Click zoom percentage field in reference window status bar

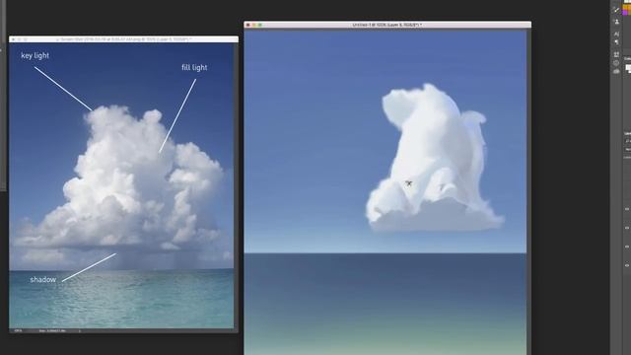coord(18,330)
